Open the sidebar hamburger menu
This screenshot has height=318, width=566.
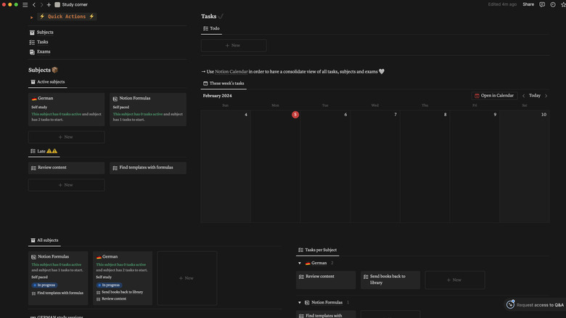(x=25, y=4)
